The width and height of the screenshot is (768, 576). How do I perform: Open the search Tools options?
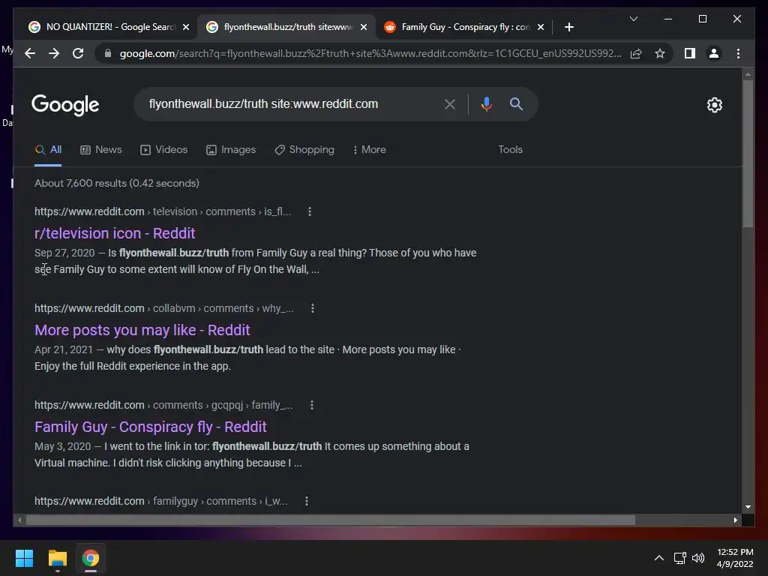click(510, 149)
